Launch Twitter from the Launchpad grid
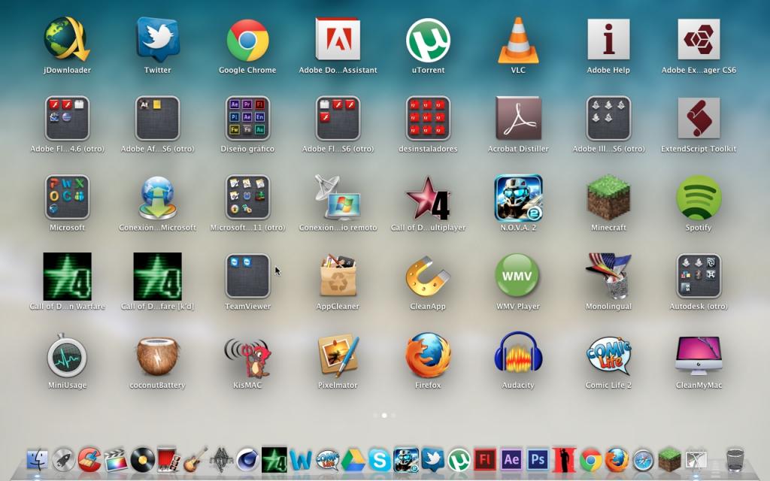This screenshot has height=481, width=770. (x=157, y=39)
